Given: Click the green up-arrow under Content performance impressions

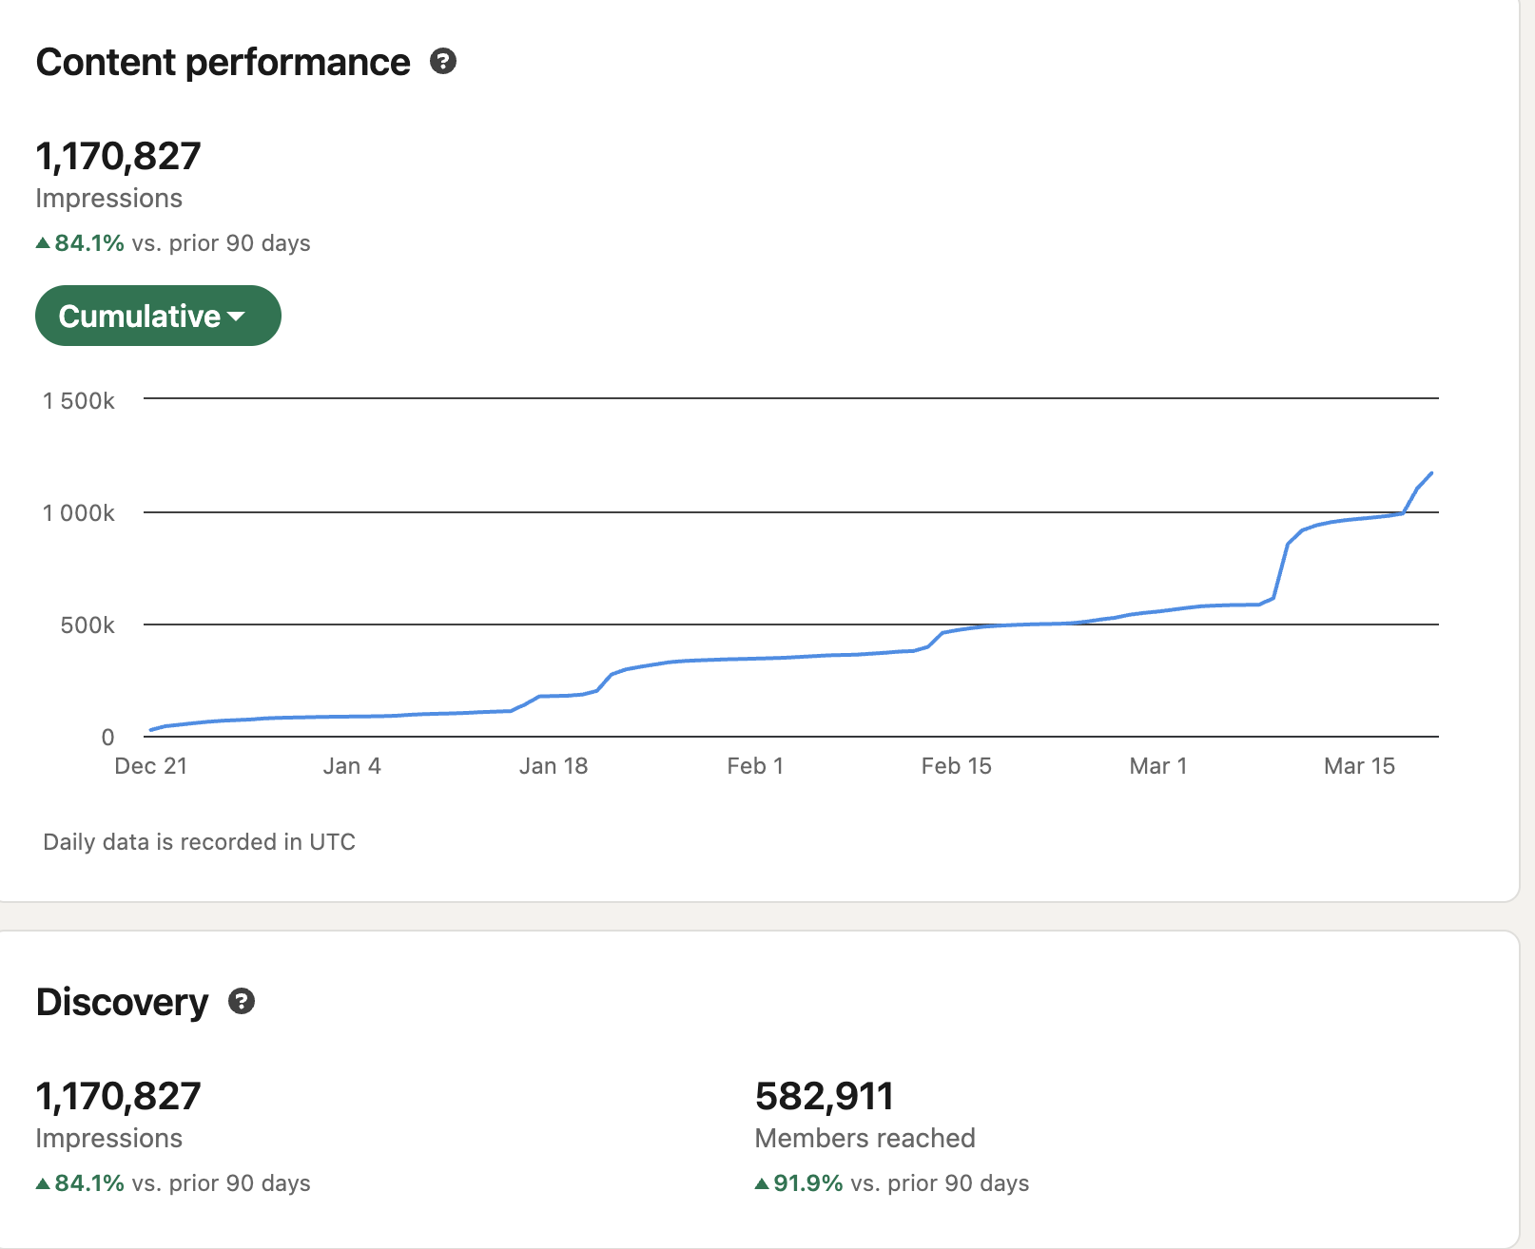Looking at the screenshot, I should (x=43, y=243).
